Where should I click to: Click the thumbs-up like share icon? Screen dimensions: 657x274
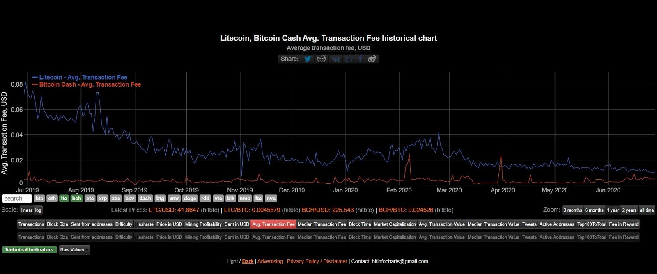(x=349, y=59)
